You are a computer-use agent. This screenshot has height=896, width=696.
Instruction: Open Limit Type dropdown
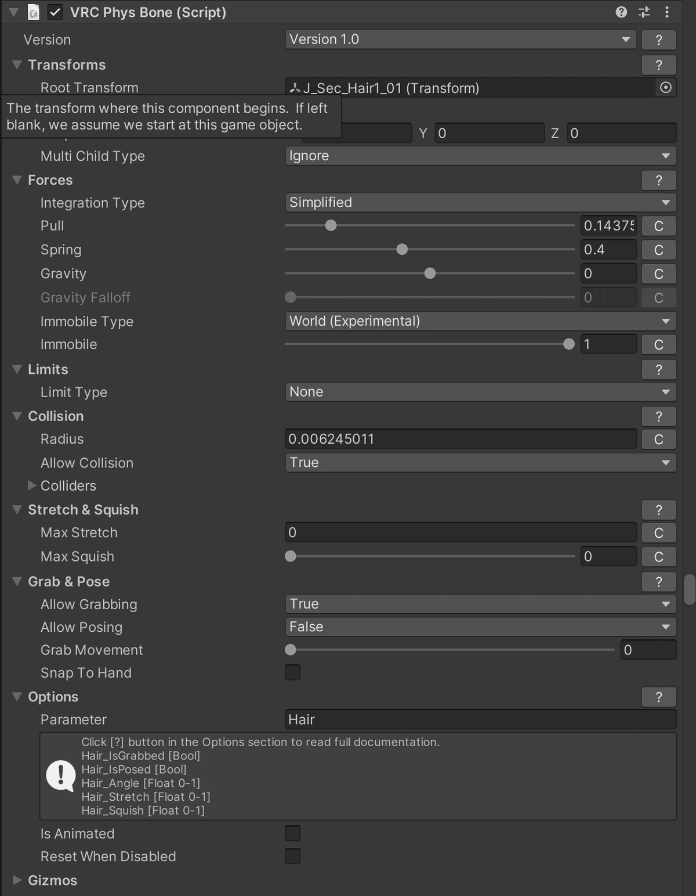point(481,392)
